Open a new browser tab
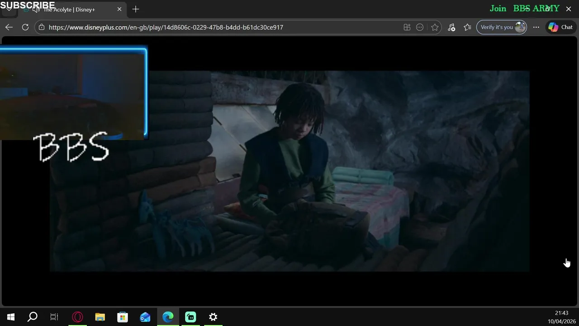Image resolution: width=579 pixels, height=326 pixels. point(136,9)
